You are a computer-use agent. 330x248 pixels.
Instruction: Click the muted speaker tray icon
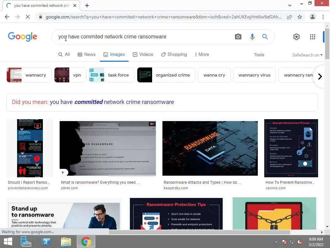pos(300,242)
